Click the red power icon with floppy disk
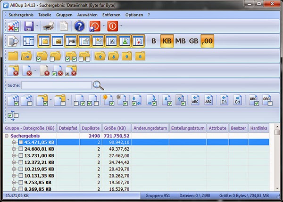 (95, 26)
